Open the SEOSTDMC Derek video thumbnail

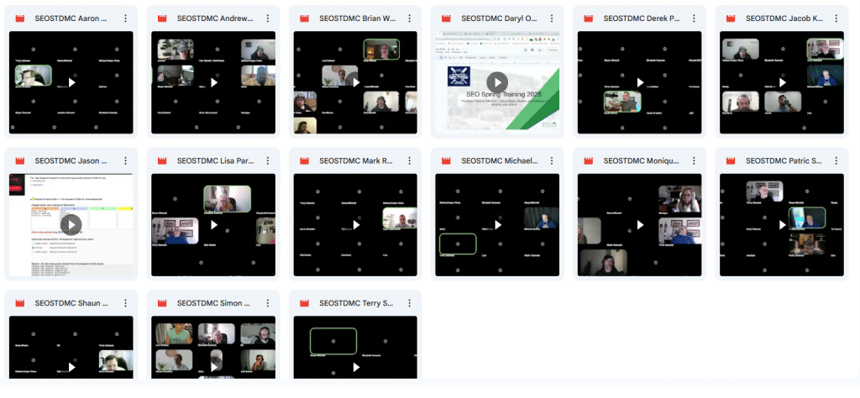pos(640,82)
